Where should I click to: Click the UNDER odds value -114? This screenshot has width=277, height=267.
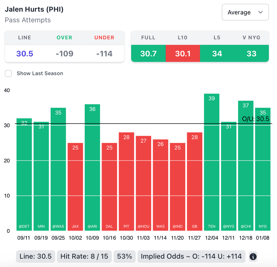104,54
